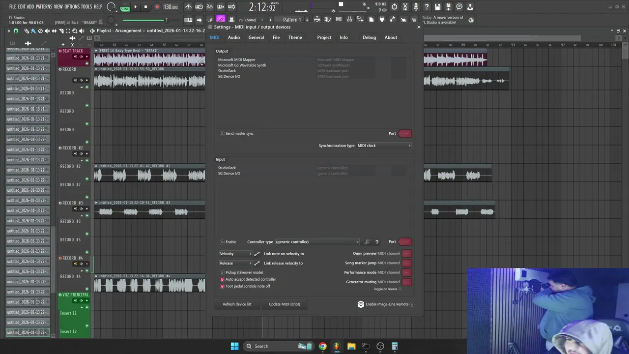Screen dimensions: 629x354
Task: Open the Velocity dropdown
Action: (235, 254)
